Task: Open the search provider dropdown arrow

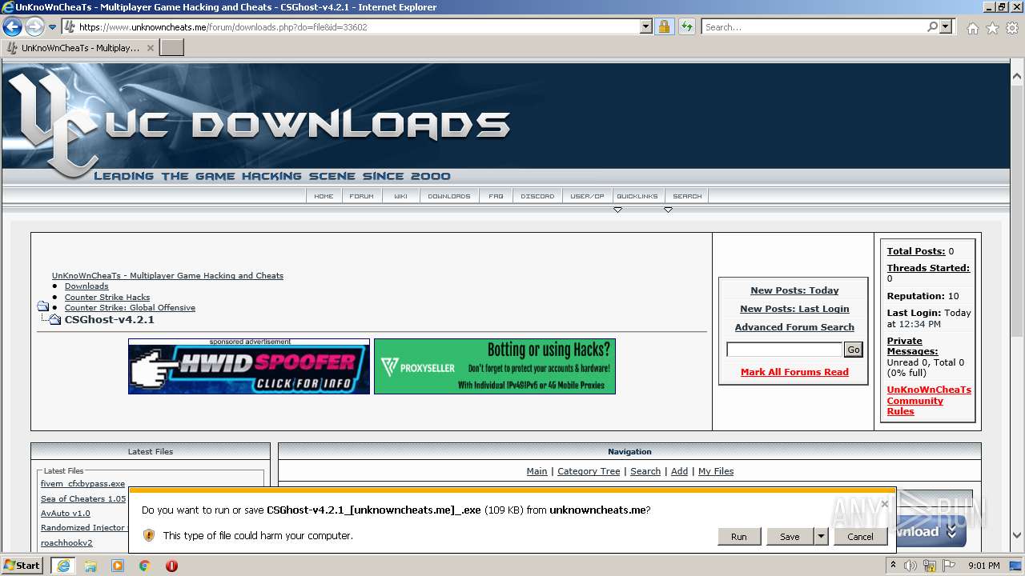Action: click(x=946, y=26)
